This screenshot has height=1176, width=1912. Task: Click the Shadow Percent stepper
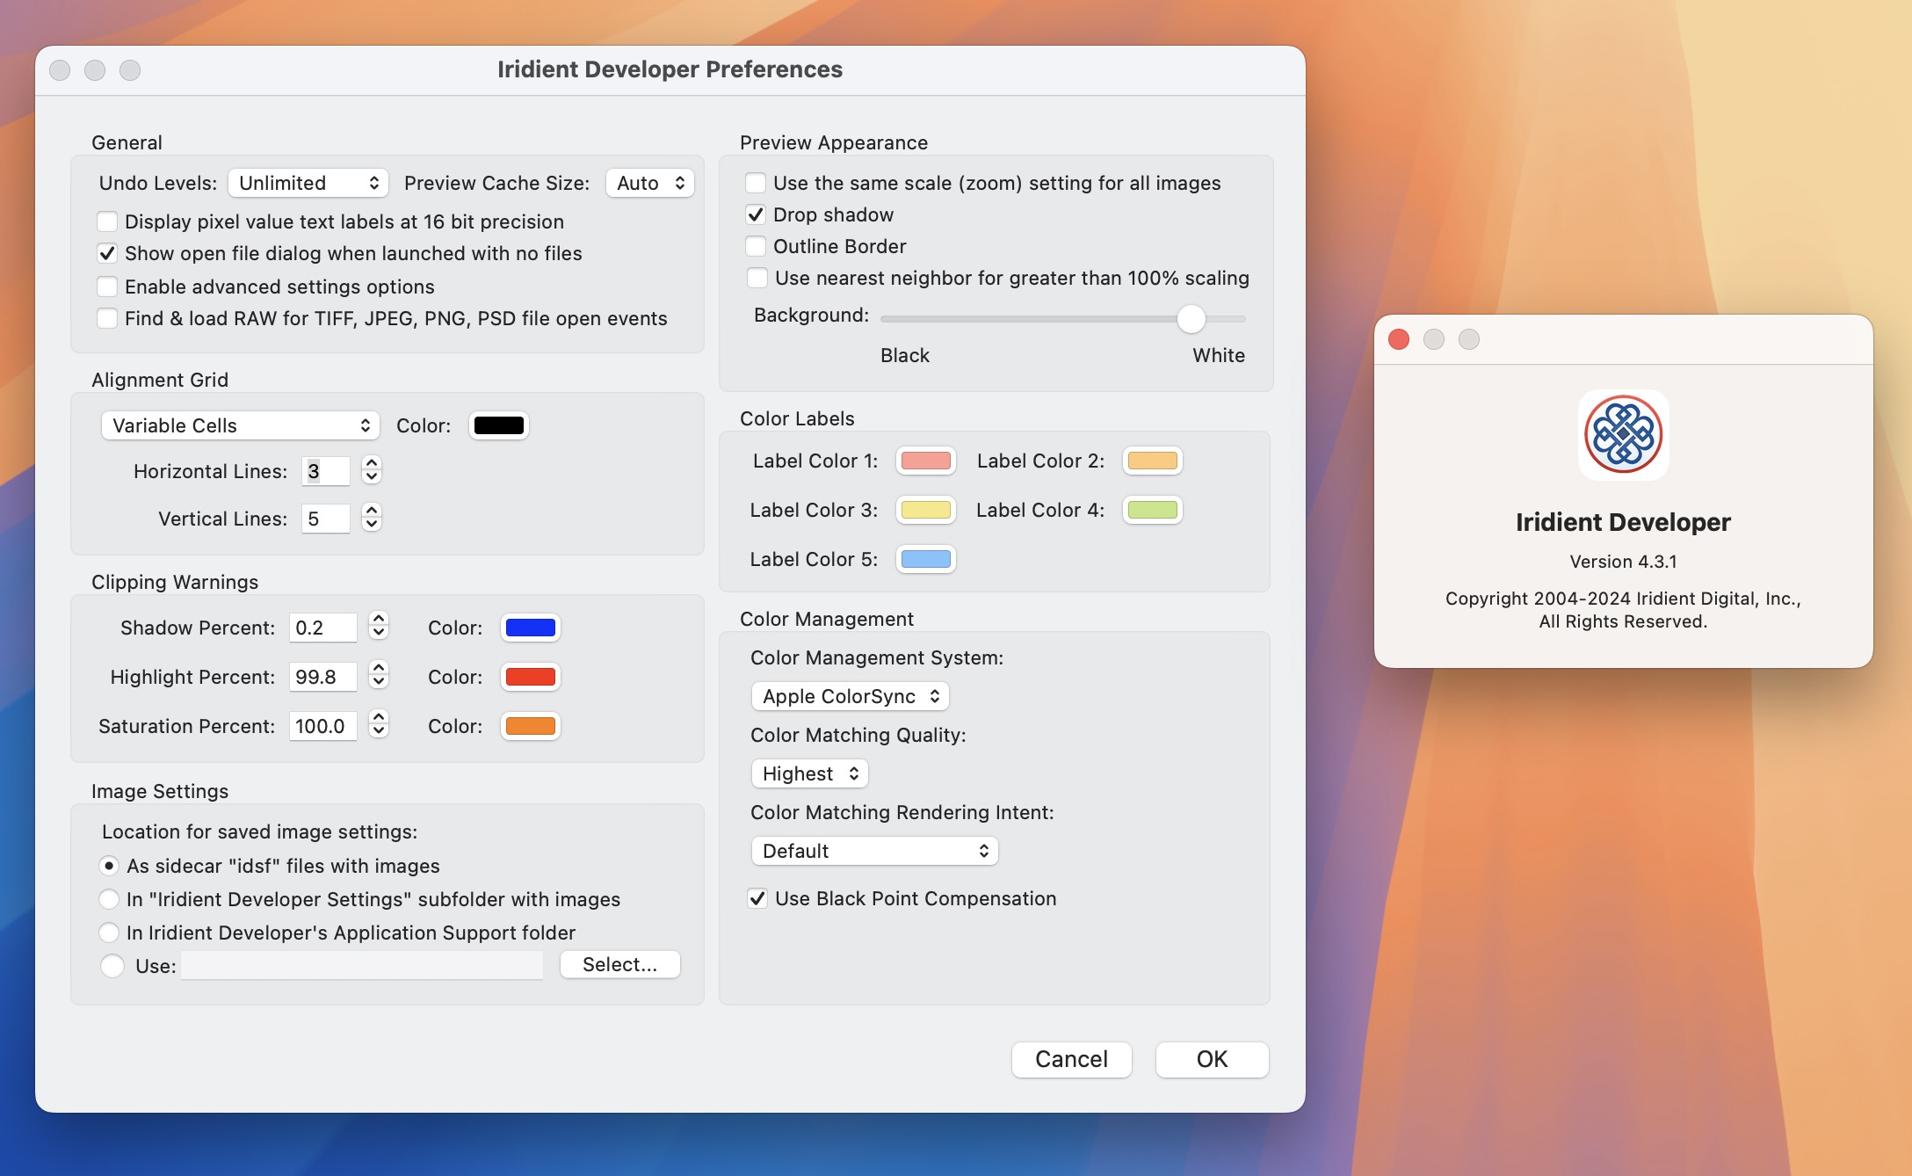coord(379,626)
